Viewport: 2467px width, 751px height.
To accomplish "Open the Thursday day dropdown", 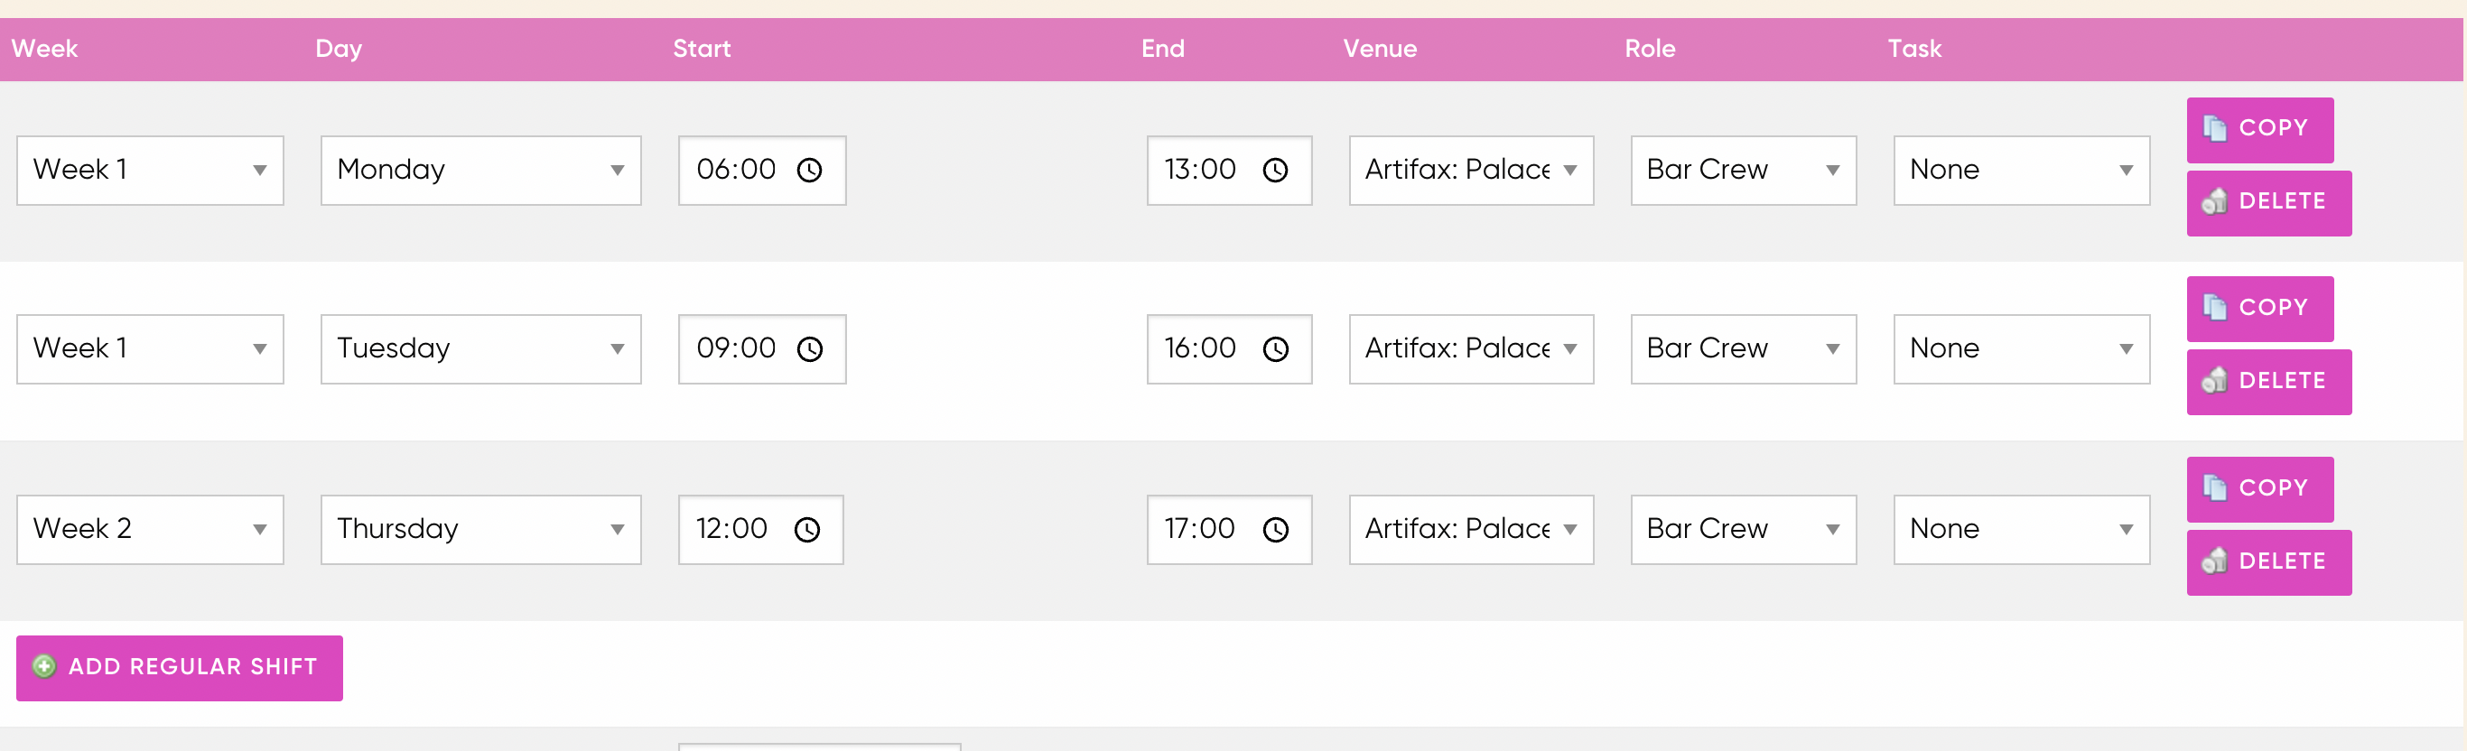I will tap(480, 530).
